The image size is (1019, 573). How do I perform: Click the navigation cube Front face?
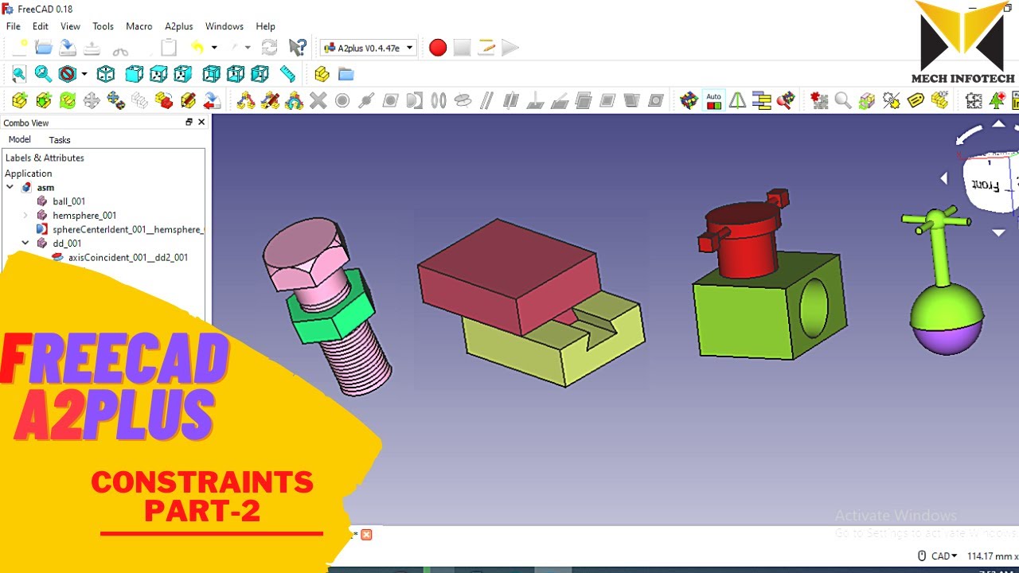coord(986,185)
